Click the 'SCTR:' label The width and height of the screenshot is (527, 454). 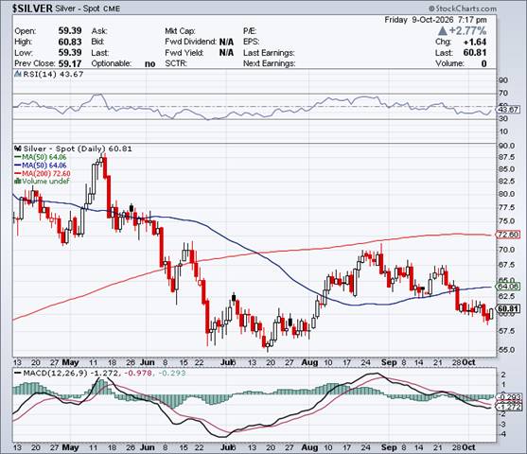coord(176,63)
